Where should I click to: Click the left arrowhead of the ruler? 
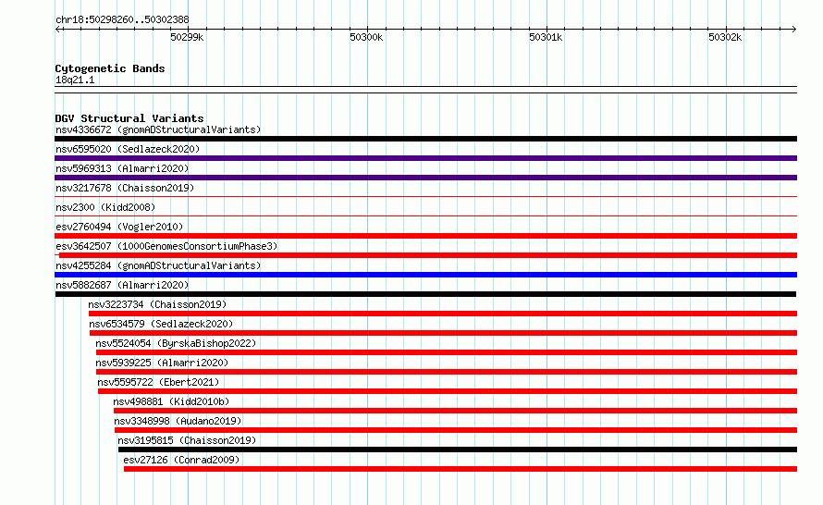[57, 30]
